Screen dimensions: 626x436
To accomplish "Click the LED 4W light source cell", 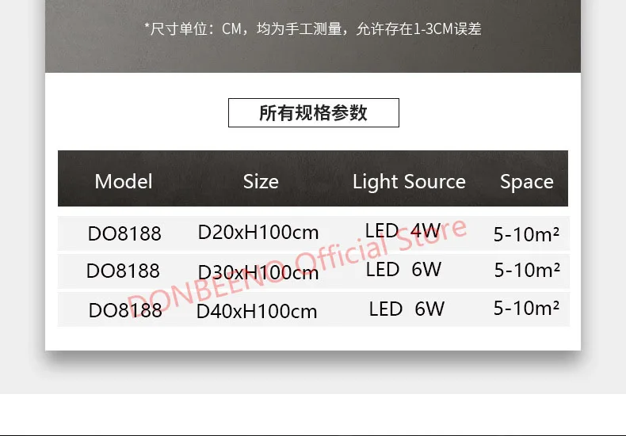I will tap(403, 231).
